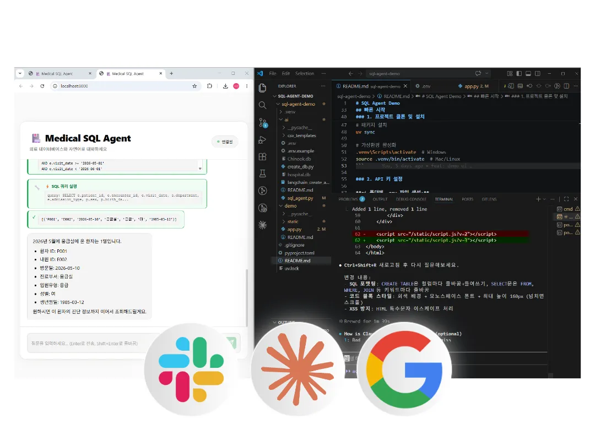Open the File menu in VS Code
This screenshot has height=446, width=595.
[x=273, y=74]
